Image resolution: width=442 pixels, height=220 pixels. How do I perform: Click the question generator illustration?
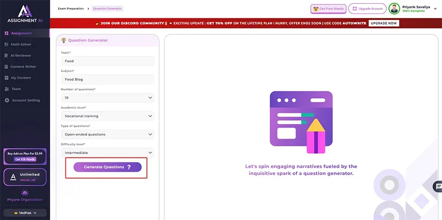coord(301,122)
